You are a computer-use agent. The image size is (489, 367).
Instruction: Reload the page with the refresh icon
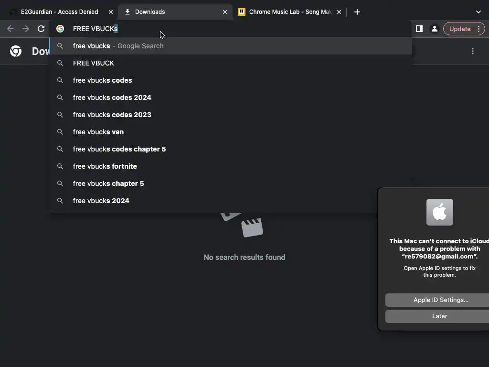click(41, 29)
